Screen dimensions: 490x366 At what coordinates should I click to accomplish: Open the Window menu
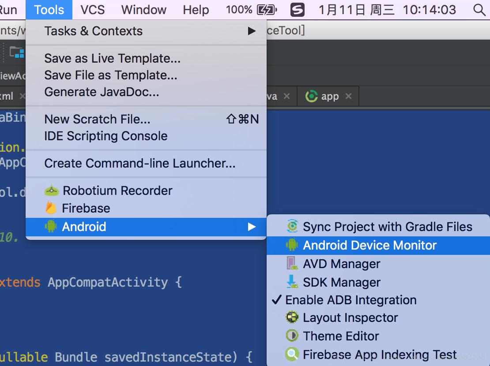tap(144, 10)
